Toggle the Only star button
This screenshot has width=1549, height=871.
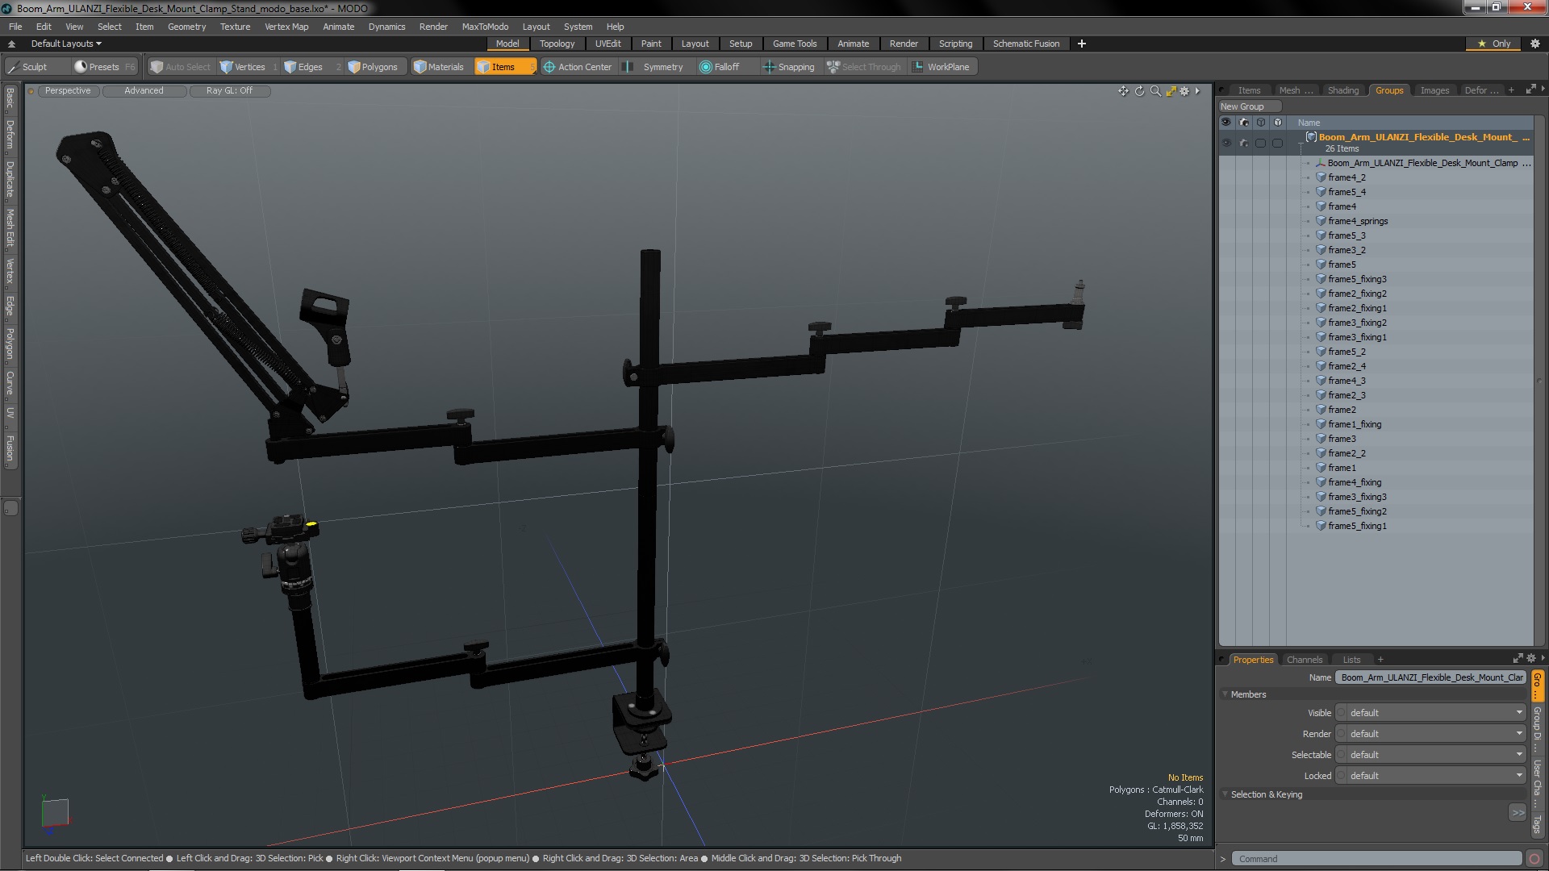click(x=1493, y=44)
